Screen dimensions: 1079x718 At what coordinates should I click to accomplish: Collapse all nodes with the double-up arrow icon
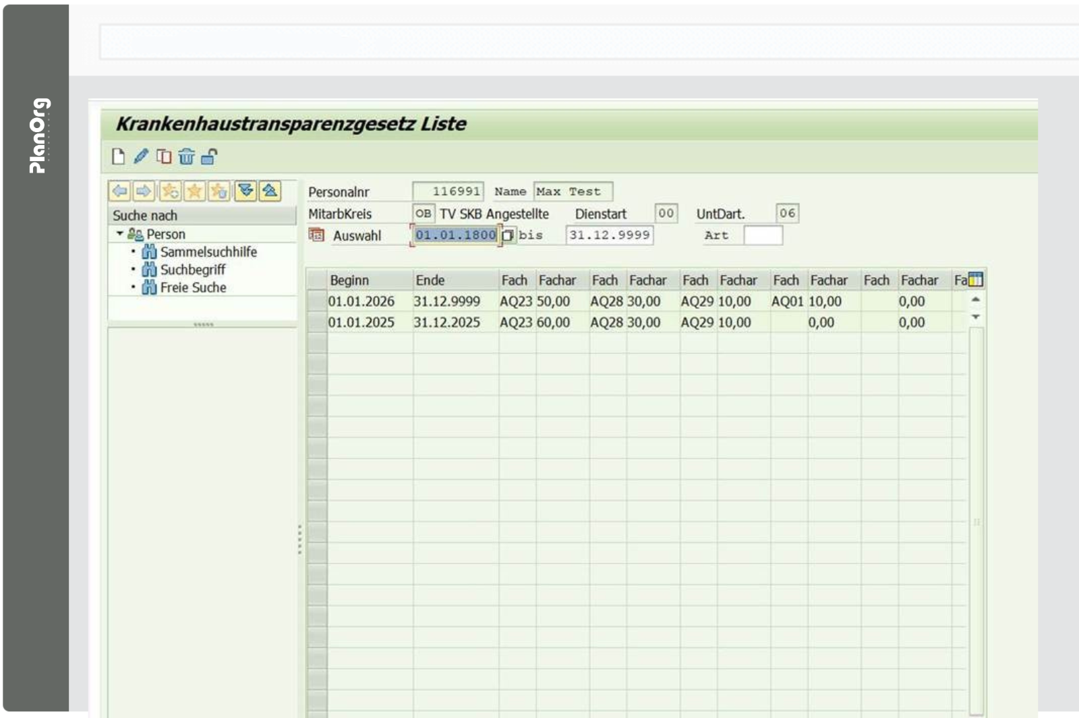click(270, 191)
